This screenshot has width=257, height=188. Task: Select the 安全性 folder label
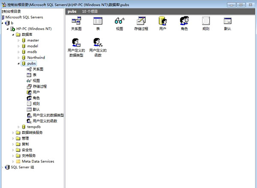pos(27,150)
